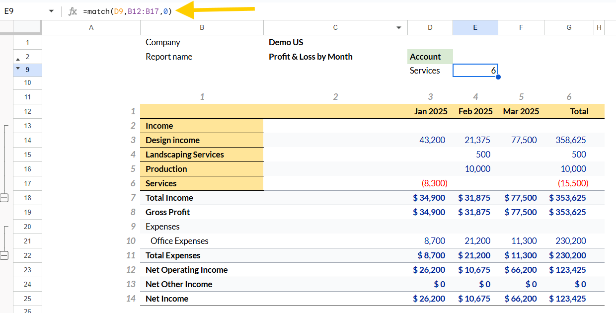The width and height of the screenshot is (616, 313).
Task: Click the Select All corner box
Action: click(27, 28)
